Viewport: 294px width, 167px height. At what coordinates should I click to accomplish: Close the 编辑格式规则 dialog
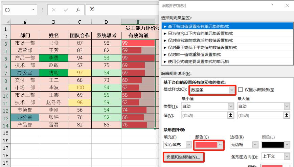[x=287, y=5]
